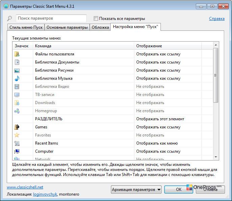Open Архивация параметров dropdown
Viewport: 232px width, 201px height.
(136, 190)
